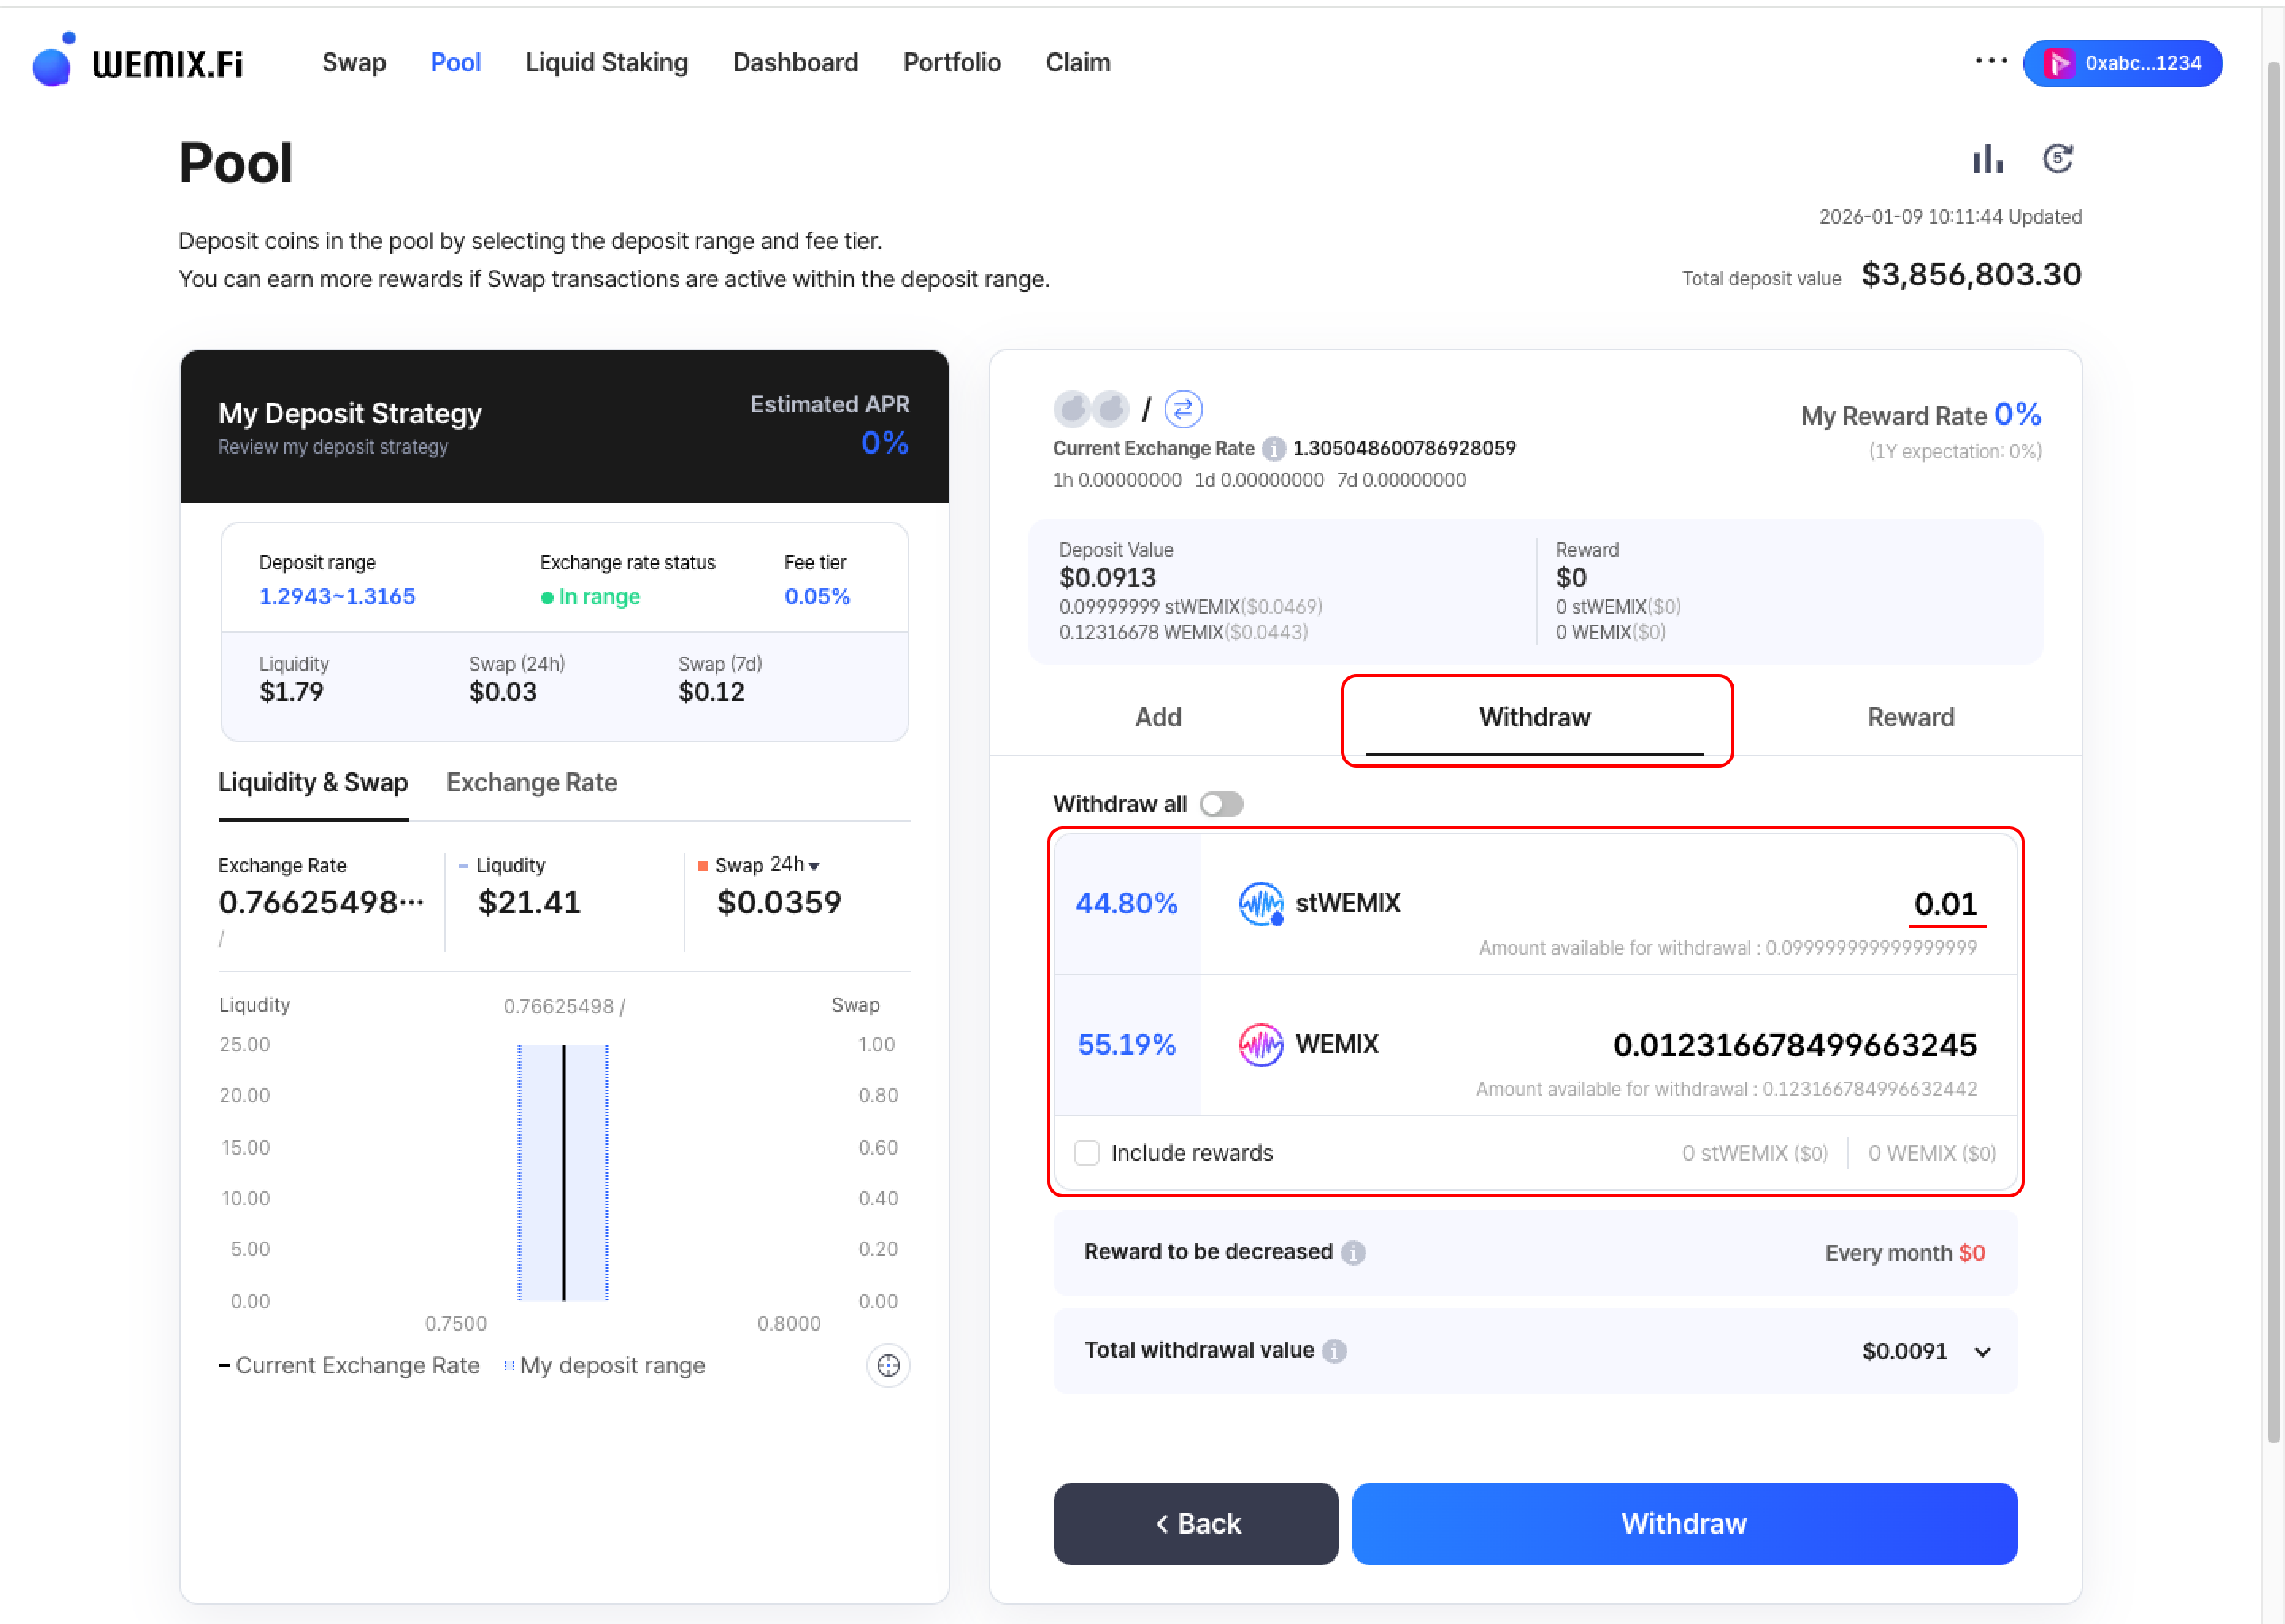Open Total withdrawal value info icon
The image size is (2285, 1624).
tap(1334, 1351)
